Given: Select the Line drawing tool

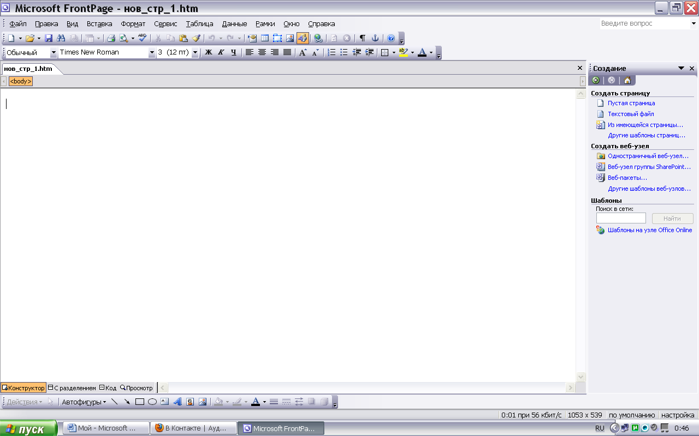Looking at the screenshot, I should [x=114, y=402].
